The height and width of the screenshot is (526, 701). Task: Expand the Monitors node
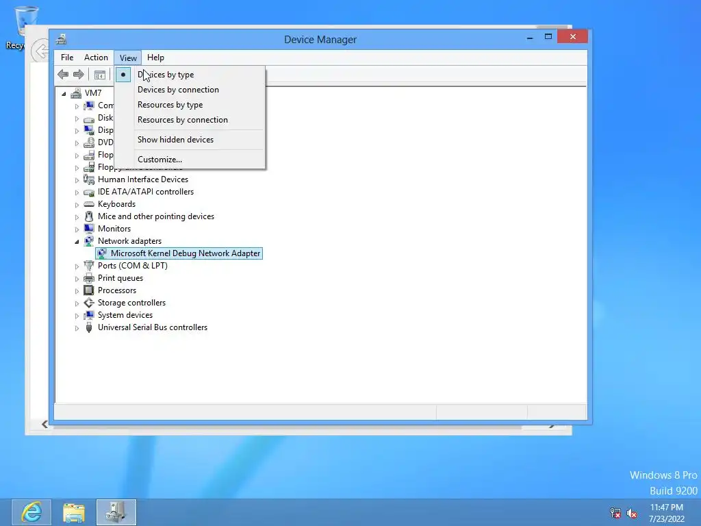(x=77, y=229)
